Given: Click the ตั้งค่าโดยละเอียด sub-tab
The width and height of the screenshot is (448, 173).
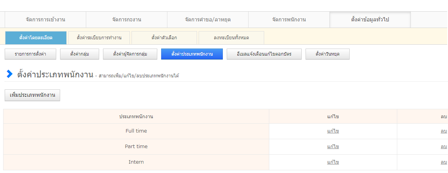Looking at the screenshot, I should pos(36,38).
